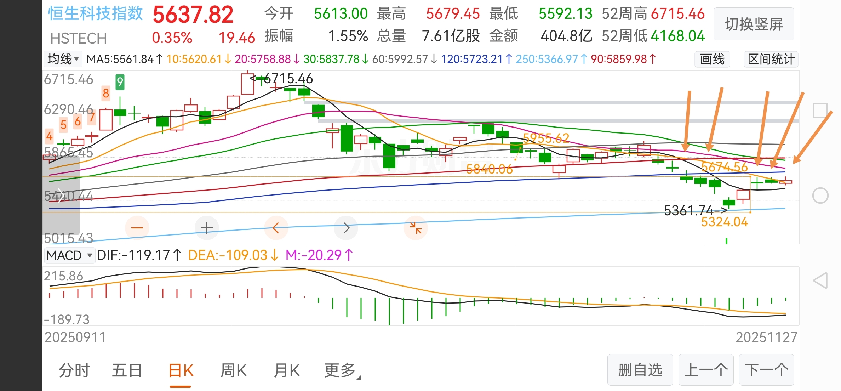The height and width of the screenshot is (391, 841).
Task: Toggle 区间统计 range statistics
Action: tap(771, 59)
